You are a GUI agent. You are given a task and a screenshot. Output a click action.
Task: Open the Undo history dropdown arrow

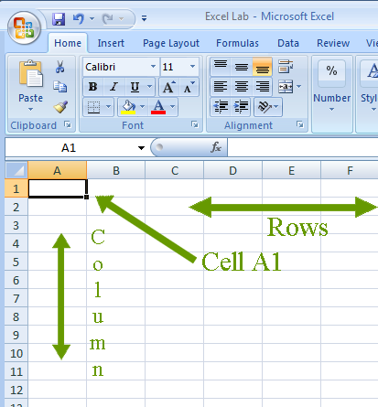[x=92, y=19]
